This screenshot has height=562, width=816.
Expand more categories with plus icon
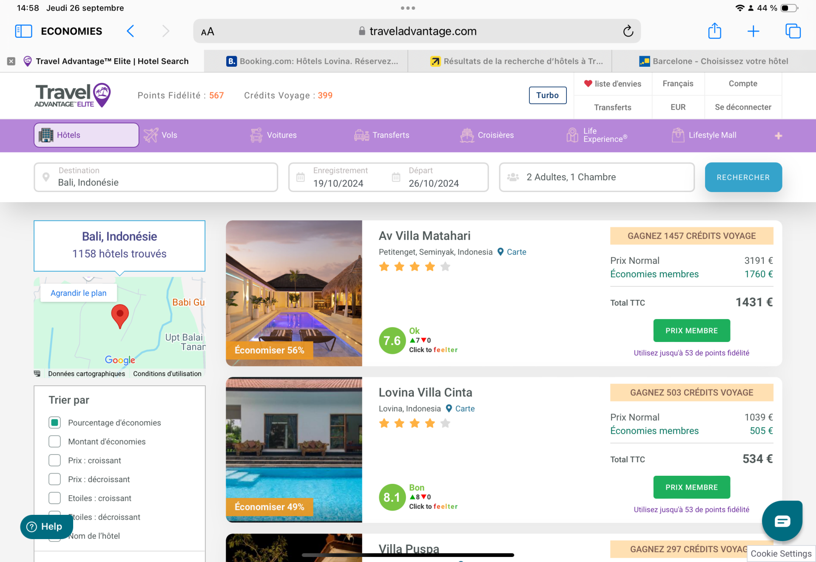pos(778,136)
